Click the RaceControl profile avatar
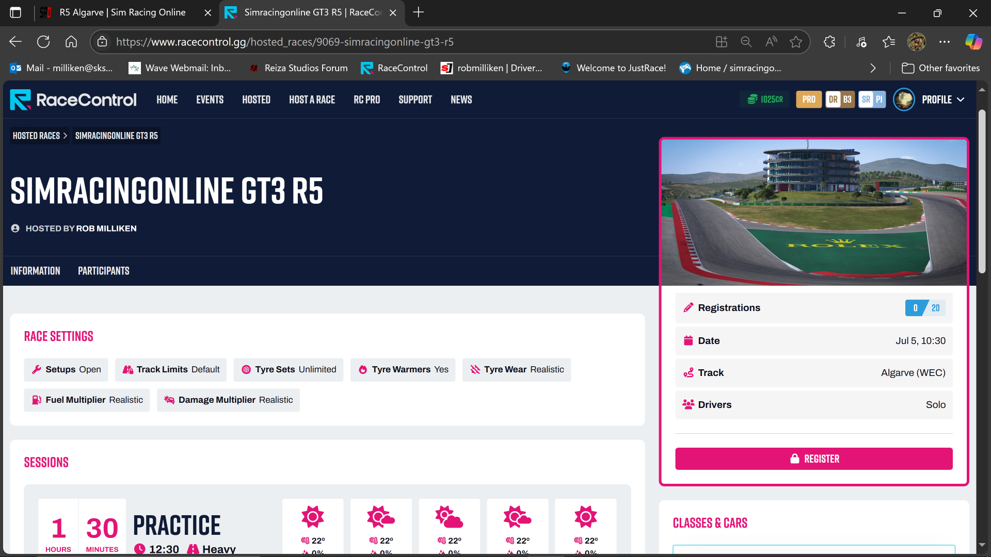Screen dimensions: 991x557 904,100
